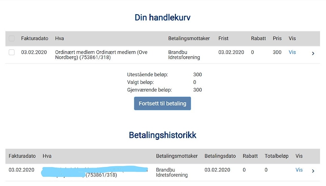Check the select-all checkbox in cart header
The width and height of the screenshot is (326, 186).
[12, 38]
